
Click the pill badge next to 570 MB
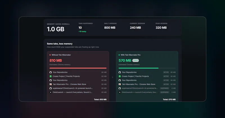[136, 60]
